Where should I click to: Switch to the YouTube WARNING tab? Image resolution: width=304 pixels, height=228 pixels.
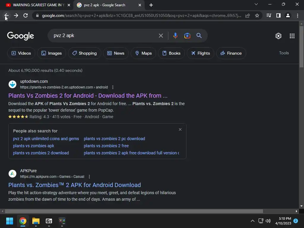[x=37, y=5]
